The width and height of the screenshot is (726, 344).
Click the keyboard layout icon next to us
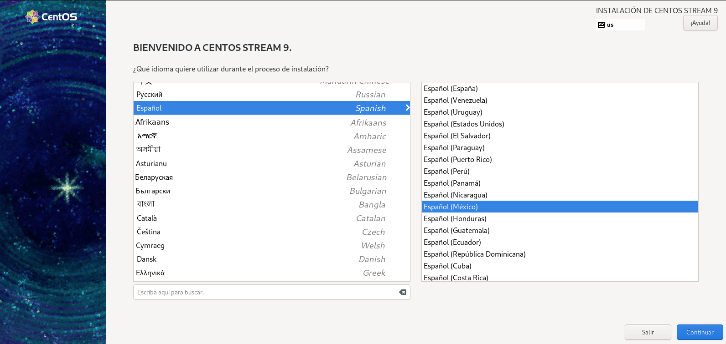coord(601,25)
